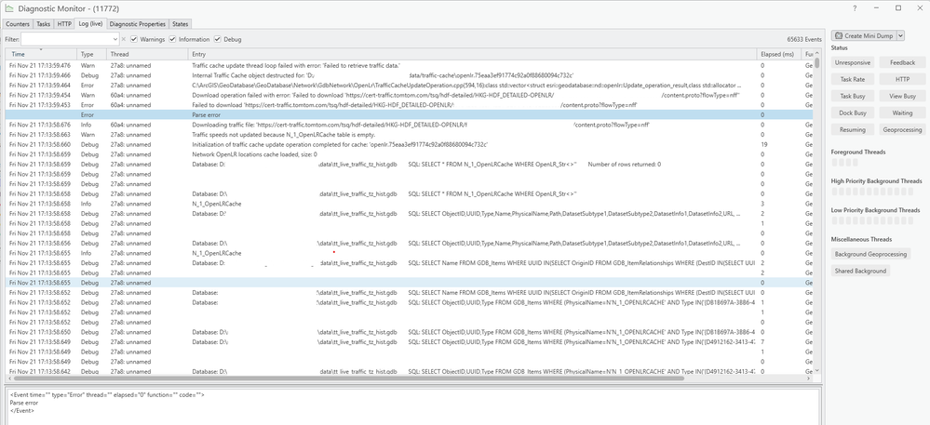Clear the filter with the X icon
The height and width of the screenshot is (425, 930).
coord(124,39)
